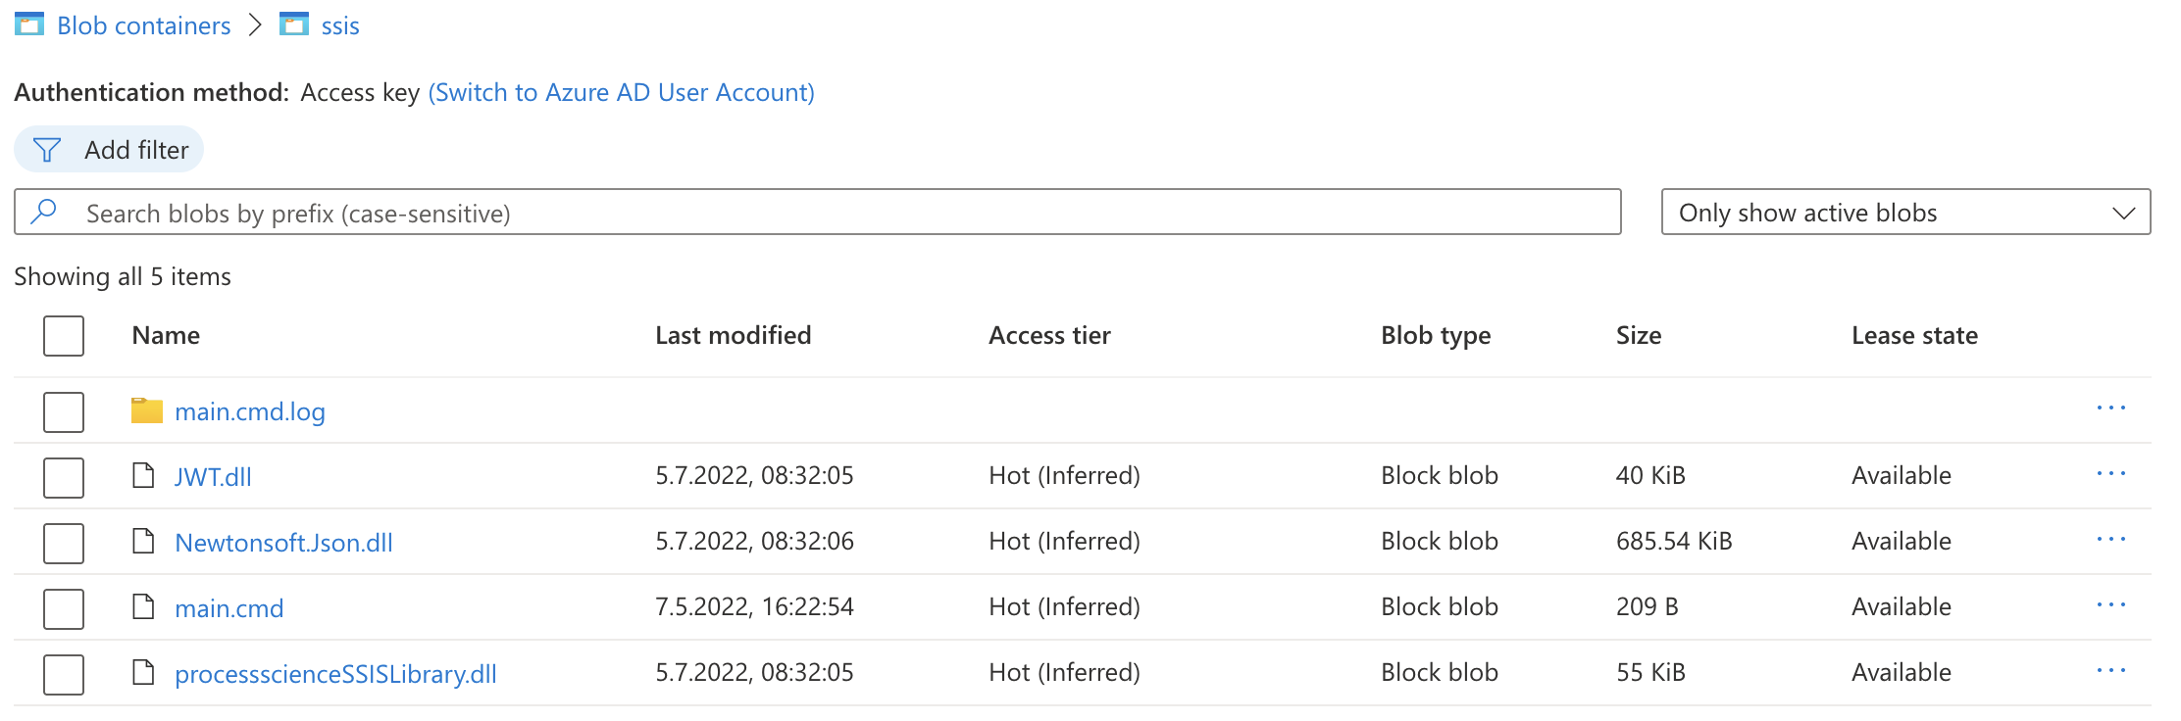This screenshot has height=721, width=2181.
Task: Click the funnel icon in Add filter
Action: click(47, 150)
